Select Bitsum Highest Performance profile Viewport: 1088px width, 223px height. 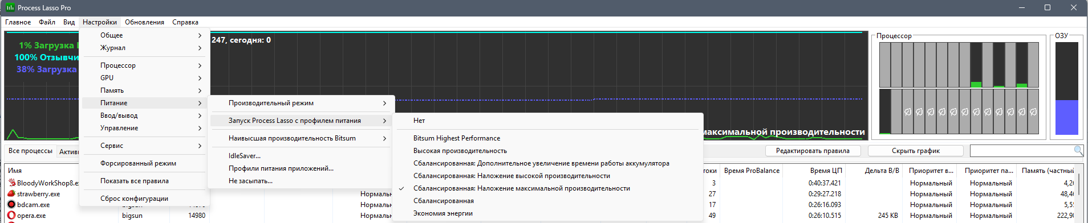tap(547, 138)
